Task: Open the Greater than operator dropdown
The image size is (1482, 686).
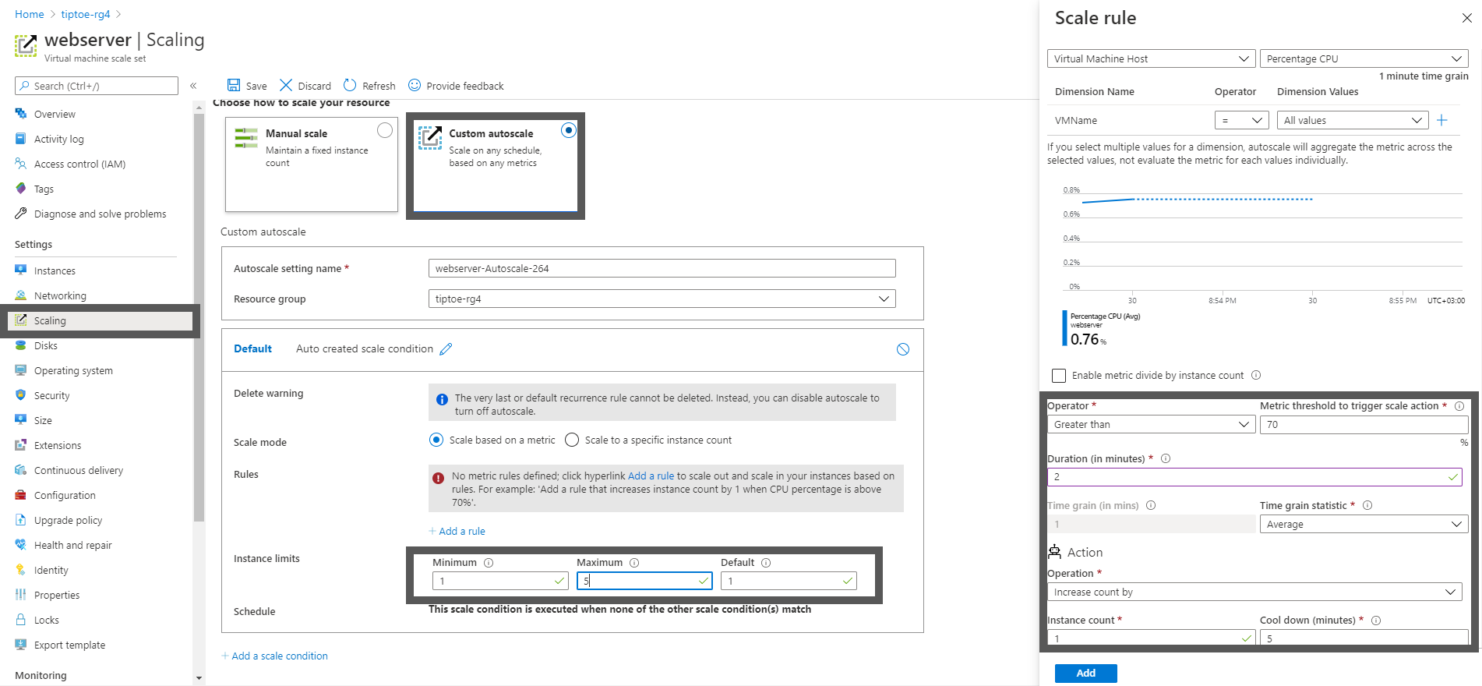Action: [1152, 424]
